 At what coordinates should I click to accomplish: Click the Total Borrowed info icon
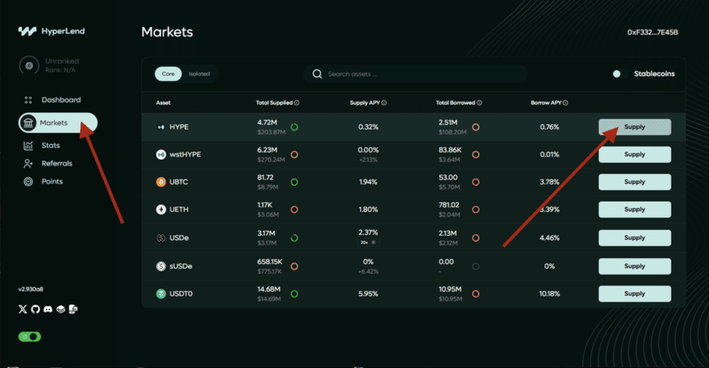(479, 103)
